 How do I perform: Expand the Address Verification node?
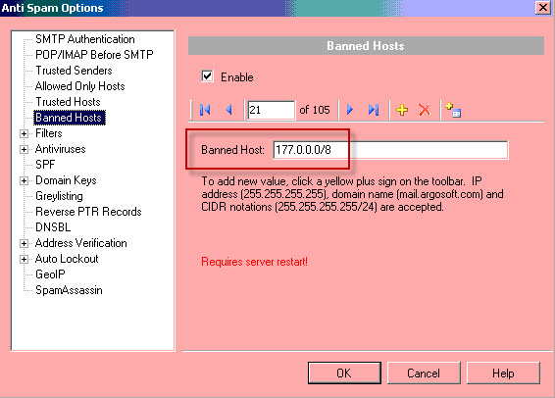click(x=25, y=243)
